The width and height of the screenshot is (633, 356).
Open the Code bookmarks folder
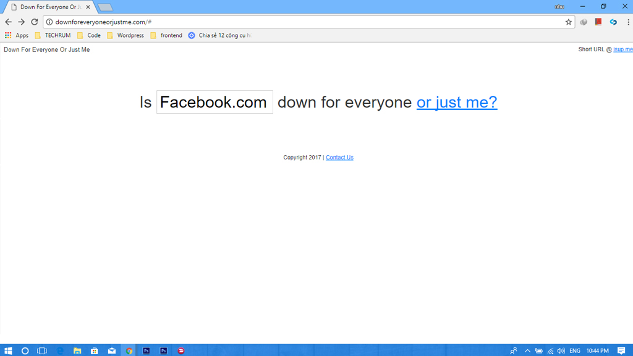tap(89, 35)
